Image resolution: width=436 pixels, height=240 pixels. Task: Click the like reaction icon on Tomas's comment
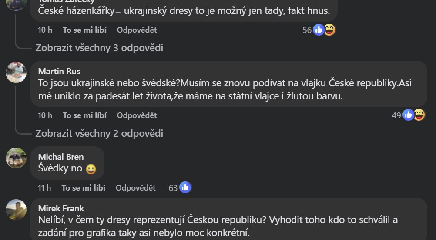319,30
